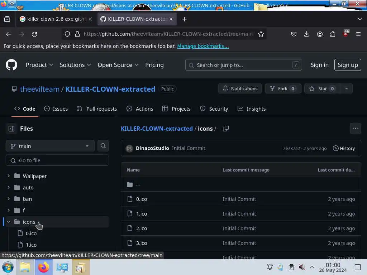Open the Insights tab
Screen dimensions: 367x275
click(x=252, y=109)
